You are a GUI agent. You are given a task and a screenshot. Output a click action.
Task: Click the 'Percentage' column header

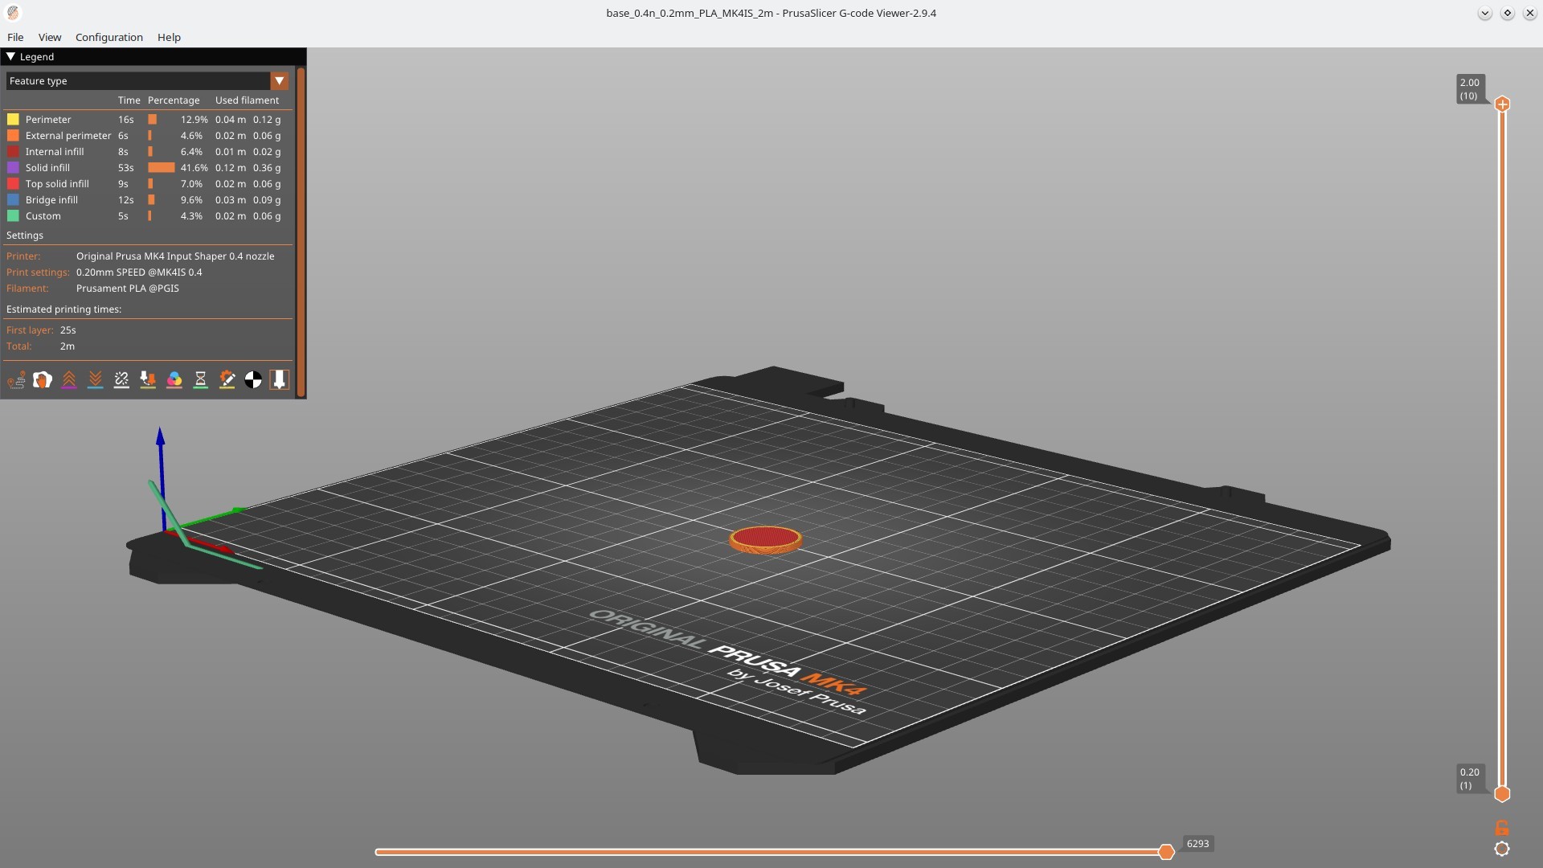[x=174, y=100]
